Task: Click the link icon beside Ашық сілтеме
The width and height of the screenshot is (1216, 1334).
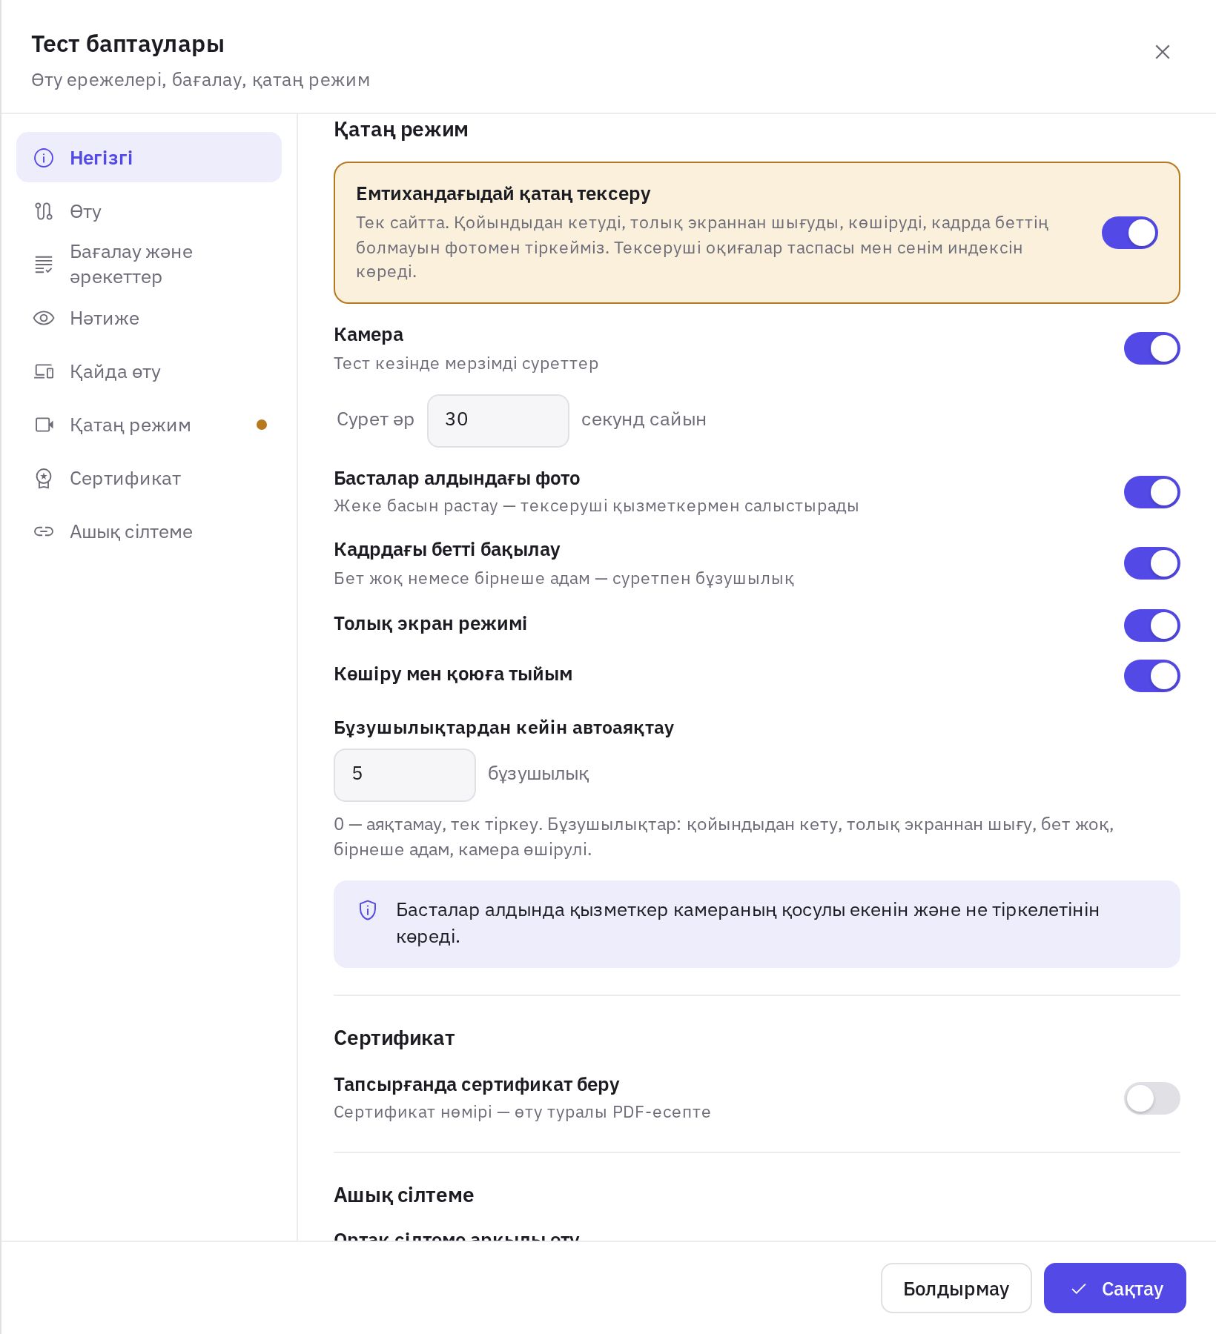Action: [x=44, y=531]
